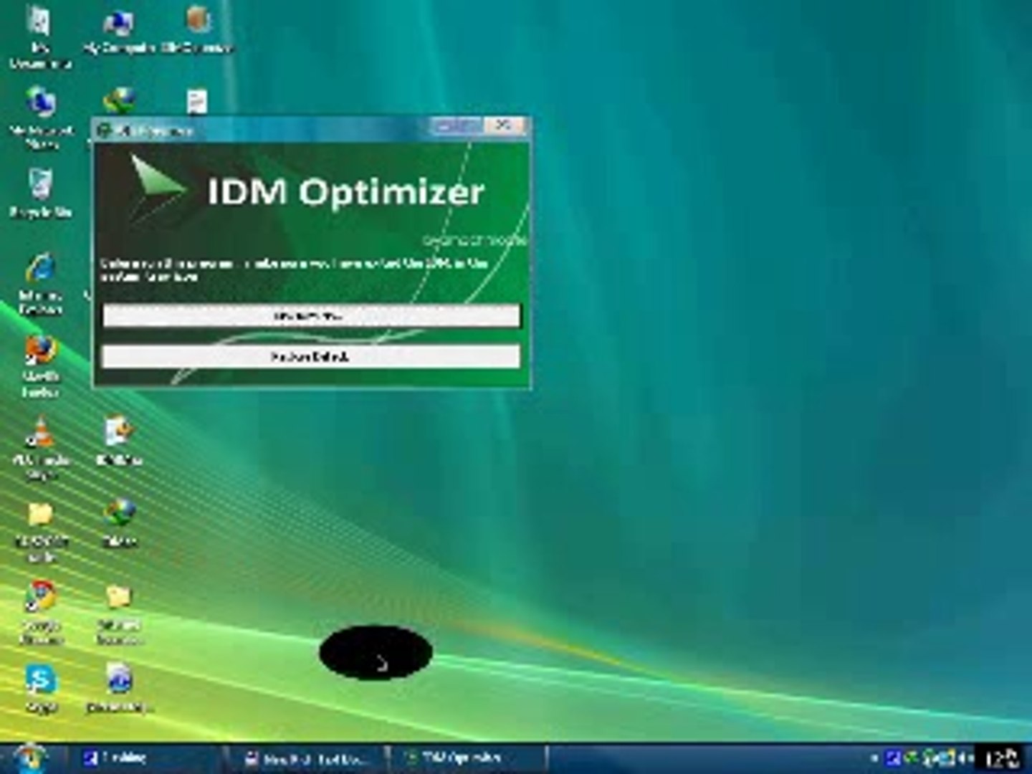Select the Mozilla Firefox desktop icon
Screen dimensions: 1032x774
coord(41,365)
